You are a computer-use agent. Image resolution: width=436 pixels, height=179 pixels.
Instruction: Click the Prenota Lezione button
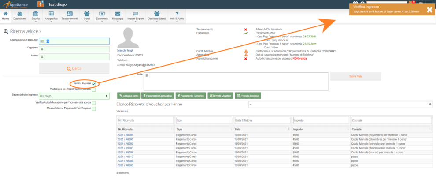pos(248,96)
